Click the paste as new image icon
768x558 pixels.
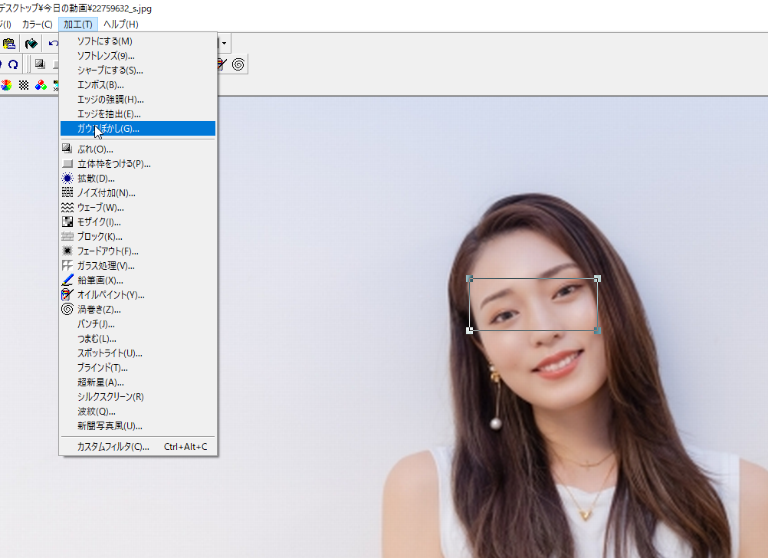point(9,44)
